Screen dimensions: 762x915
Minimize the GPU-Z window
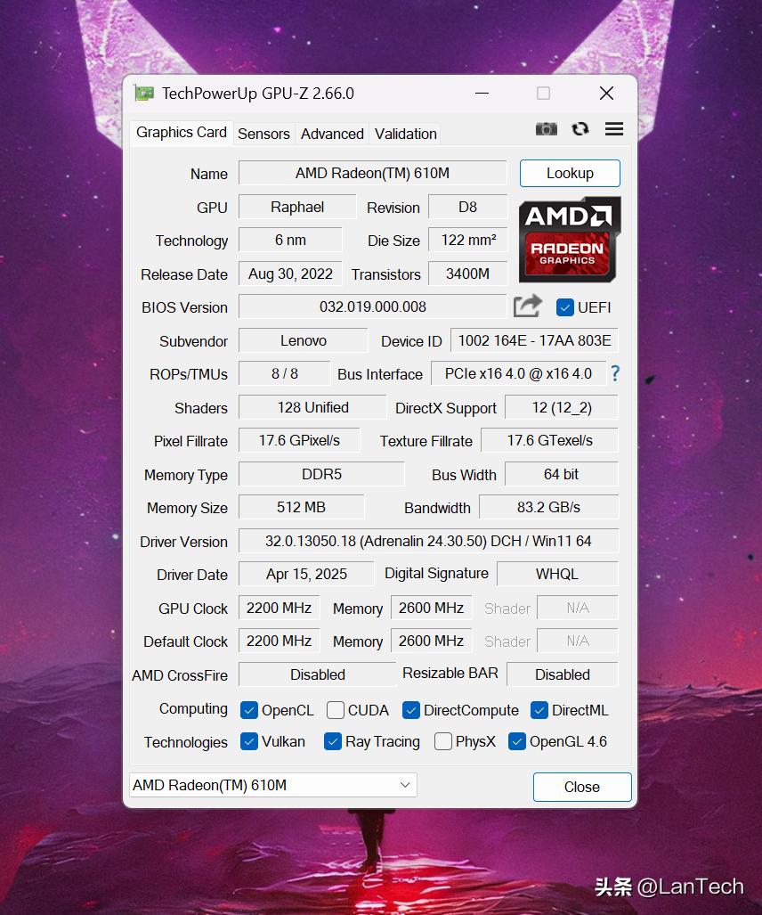click(x=482, y=94)
